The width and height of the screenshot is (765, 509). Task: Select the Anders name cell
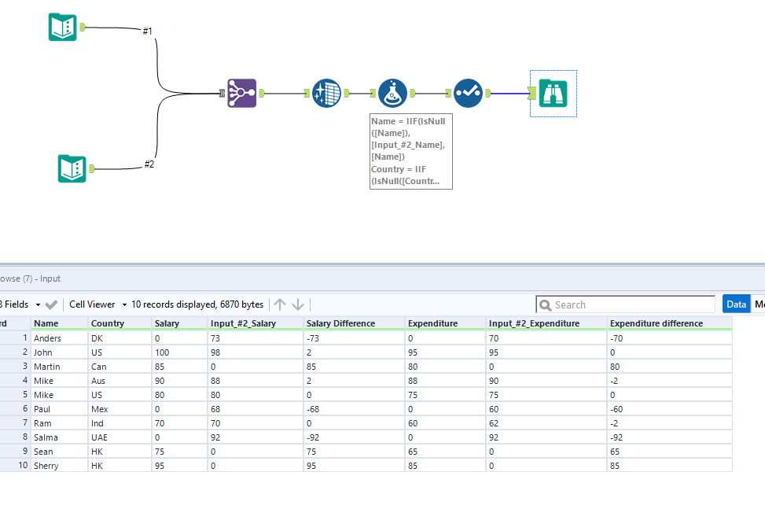coord(60,338)
